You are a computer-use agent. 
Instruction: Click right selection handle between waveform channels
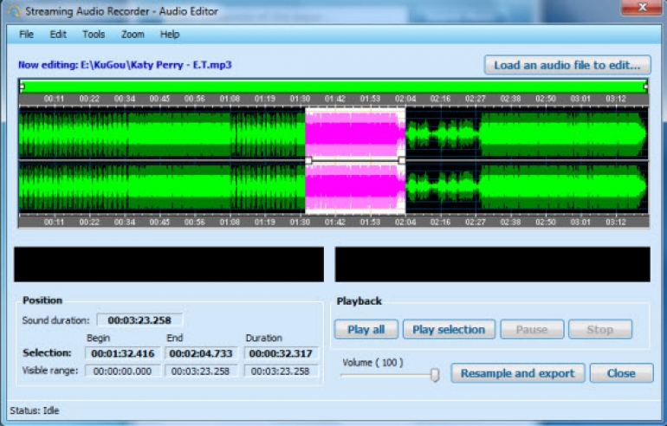(x=401, y=160)
